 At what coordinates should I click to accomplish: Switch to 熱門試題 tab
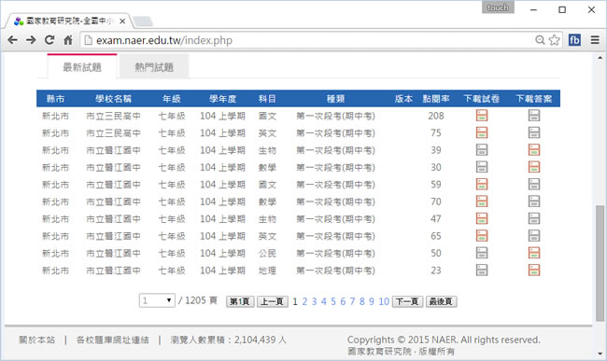154,67
